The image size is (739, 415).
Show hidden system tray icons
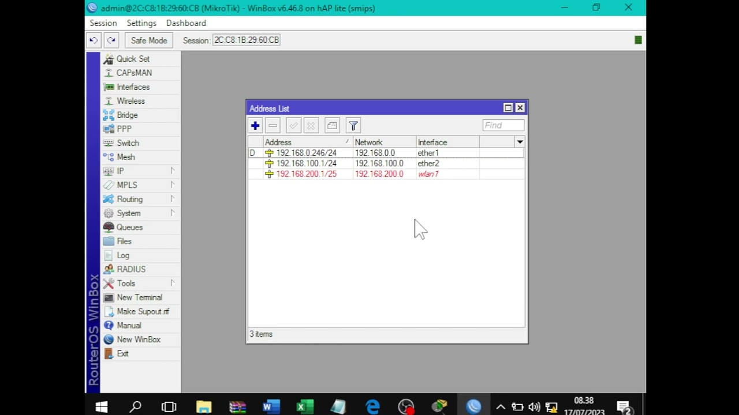point(501,407)
